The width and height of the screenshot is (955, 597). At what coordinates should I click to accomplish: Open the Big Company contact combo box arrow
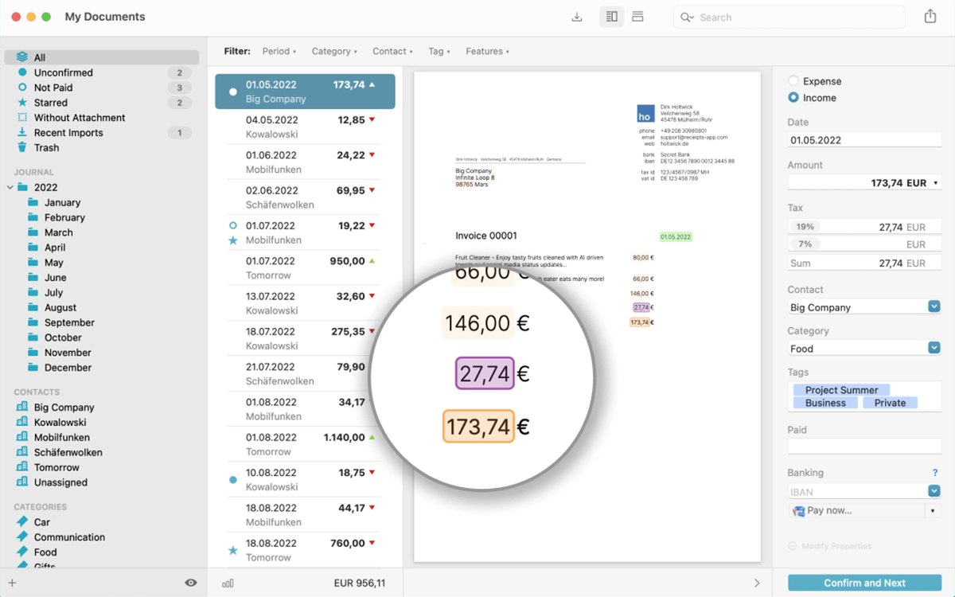934,306
